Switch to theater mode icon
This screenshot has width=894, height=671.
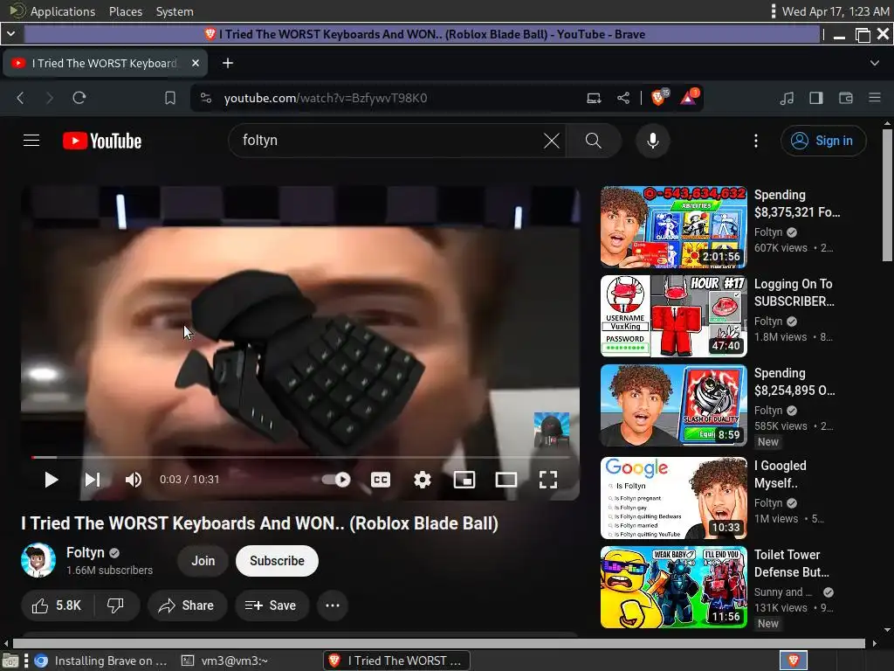[x=505, y=480]
